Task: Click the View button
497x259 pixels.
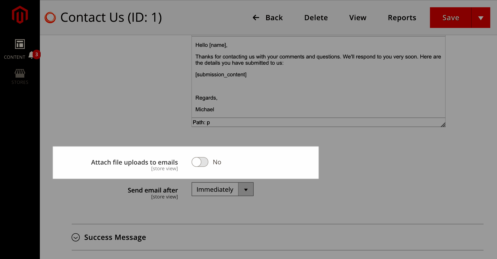Action: (358, 18)
